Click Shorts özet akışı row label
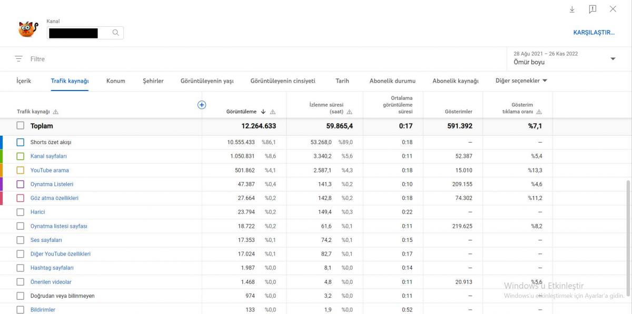 pos(51,143)
